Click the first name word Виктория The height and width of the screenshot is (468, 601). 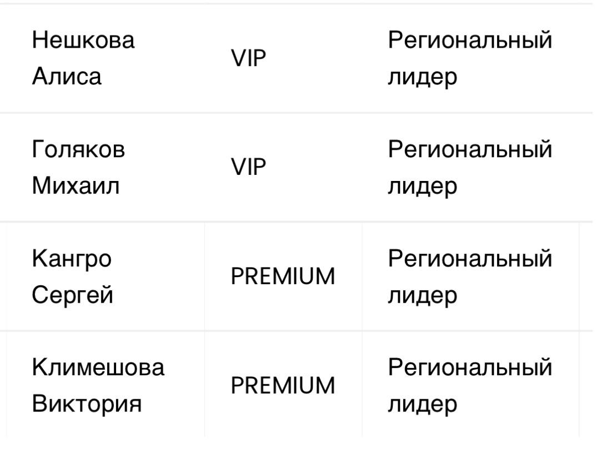(87, 403)
